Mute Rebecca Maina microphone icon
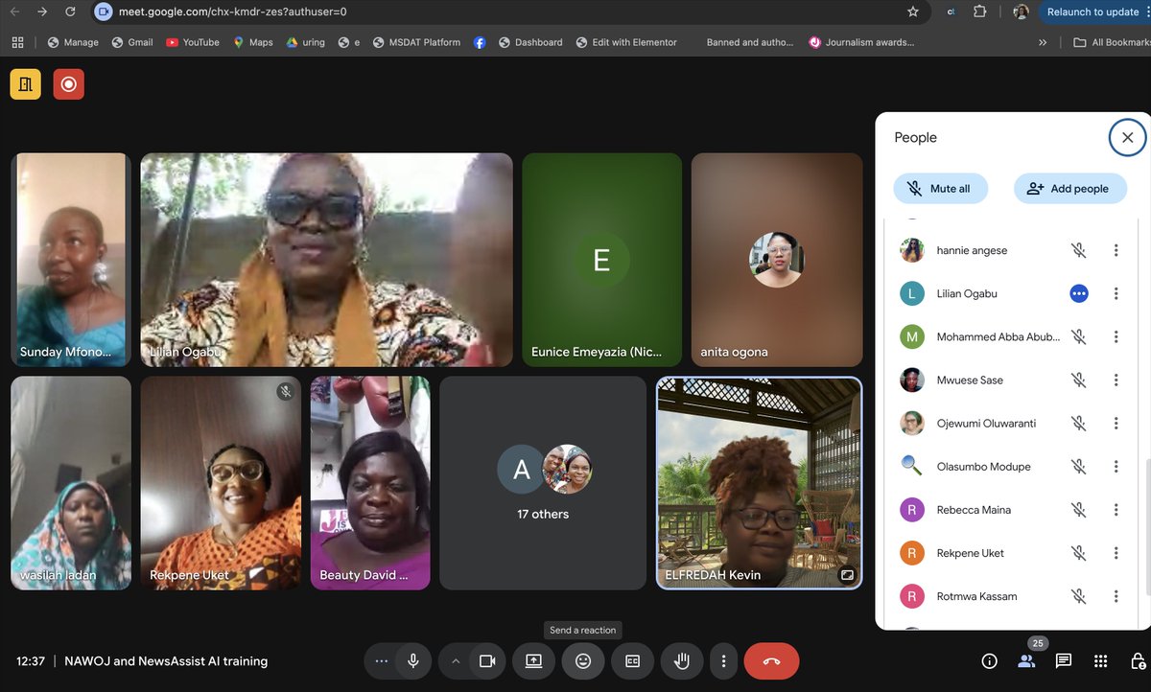The height and width of the screenshot is (692, 1151). coord(1079,510)
